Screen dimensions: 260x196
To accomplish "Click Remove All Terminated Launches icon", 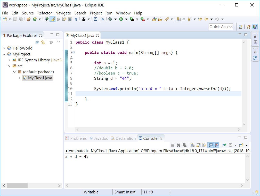I will coord(185,145).
